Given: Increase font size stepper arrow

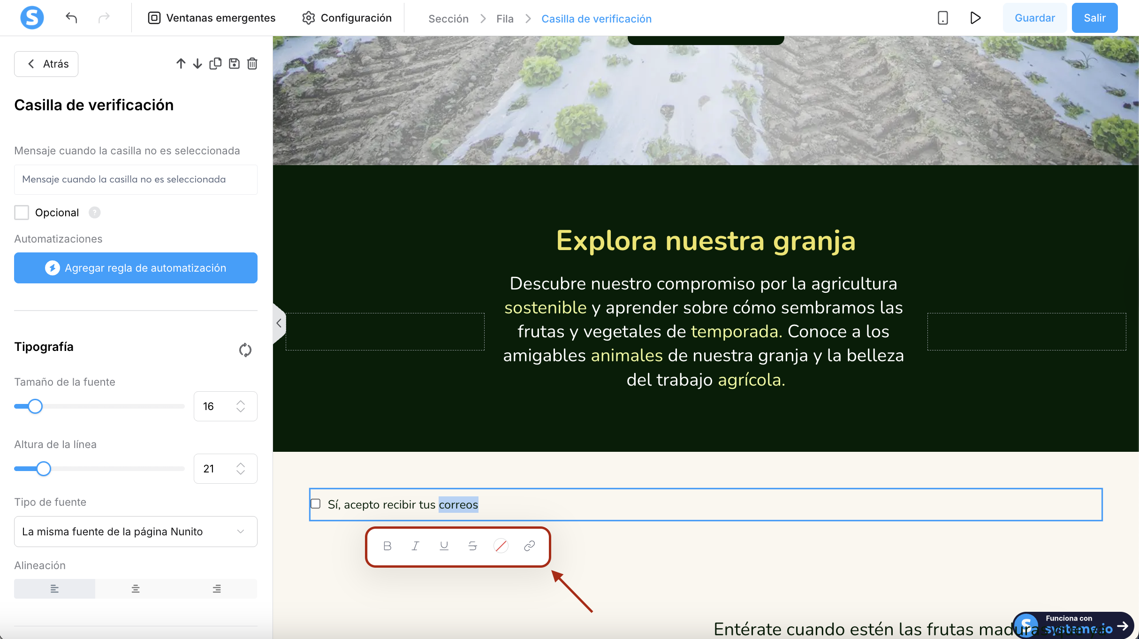Looking at the screenshot, I should point(241,402).
